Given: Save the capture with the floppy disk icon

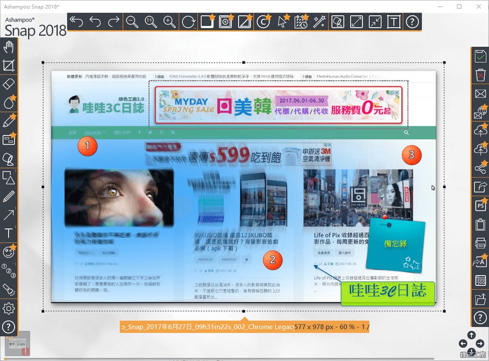Looking at the screenshot, I should click(x=480, y=57).
